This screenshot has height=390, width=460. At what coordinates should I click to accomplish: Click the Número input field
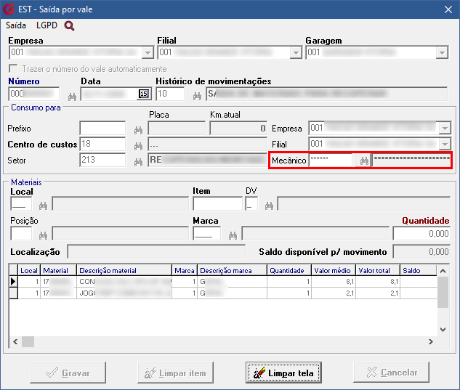click(34, 94)
